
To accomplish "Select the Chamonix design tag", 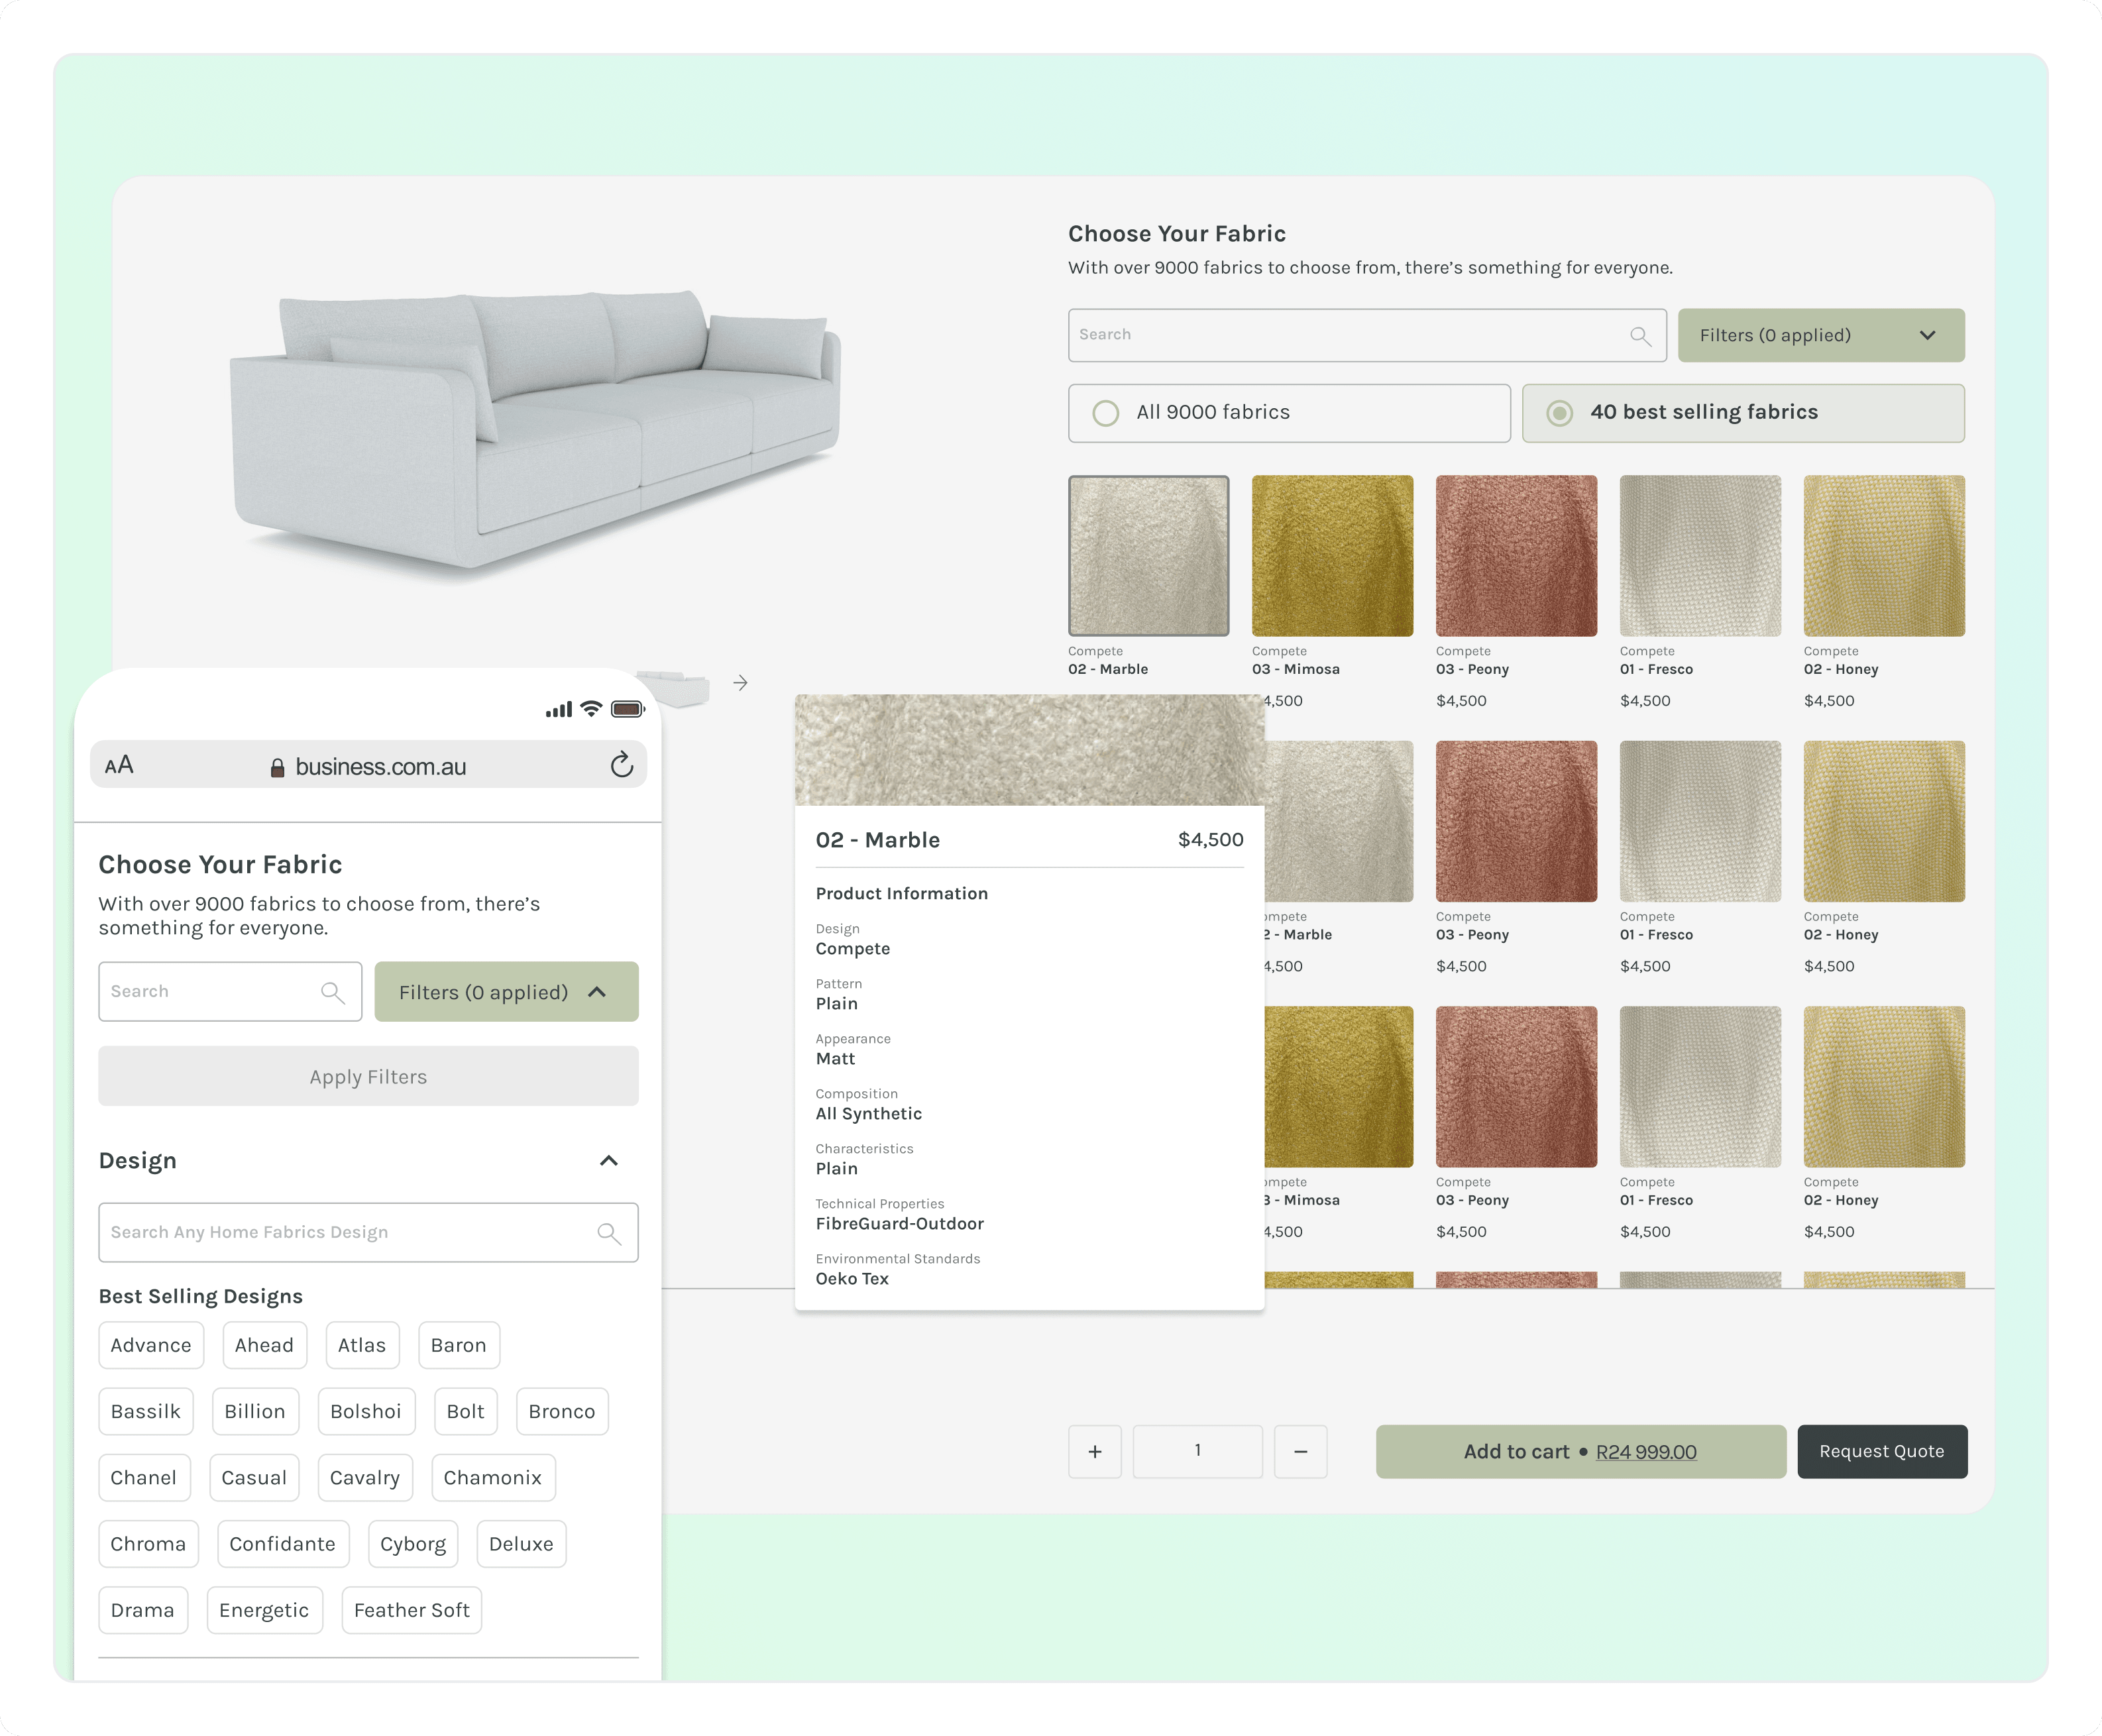I will (492, 1478).
